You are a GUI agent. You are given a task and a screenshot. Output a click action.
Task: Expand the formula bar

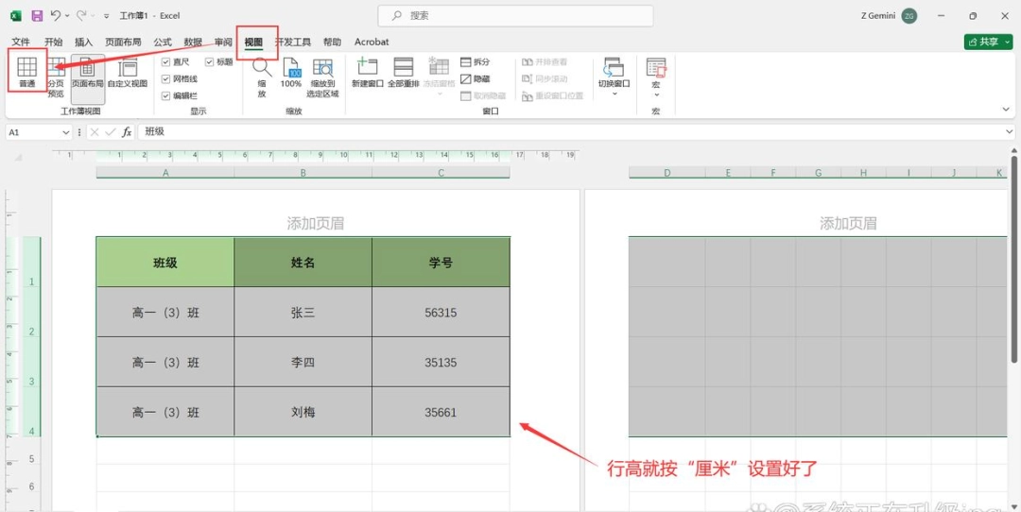1009,132
